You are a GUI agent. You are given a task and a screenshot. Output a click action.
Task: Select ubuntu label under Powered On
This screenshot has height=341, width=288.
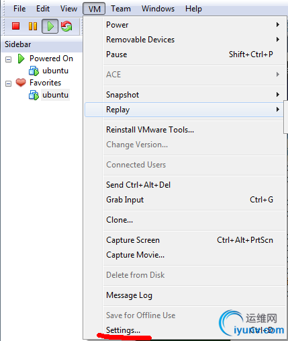[55, 71]
